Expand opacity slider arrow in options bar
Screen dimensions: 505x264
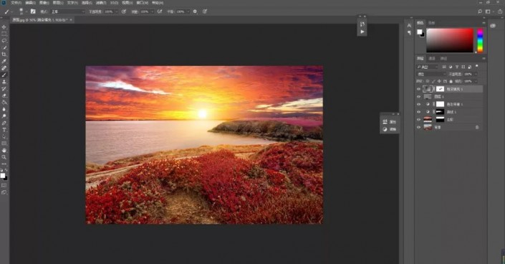pyautogui.click(x=116, y=11)
